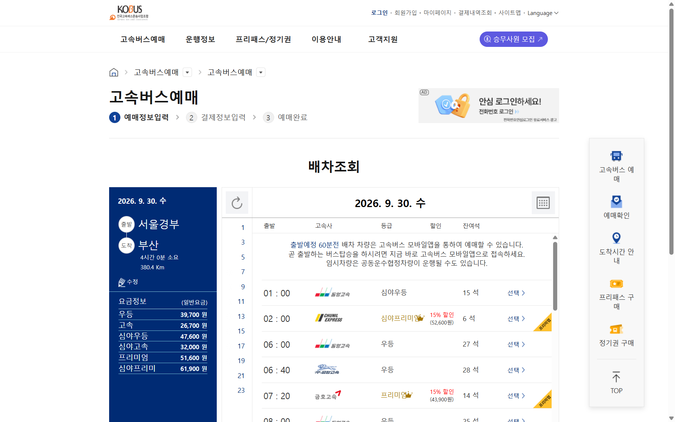The width and height of the screenshot is (675, 422).
Task: Select the 06:00 우등 bus
Action: 516,344
